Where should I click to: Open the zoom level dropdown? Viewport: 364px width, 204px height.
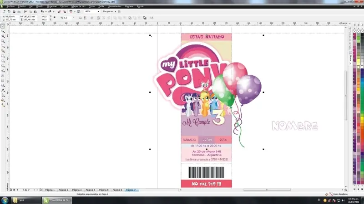[x=98, y=11]
